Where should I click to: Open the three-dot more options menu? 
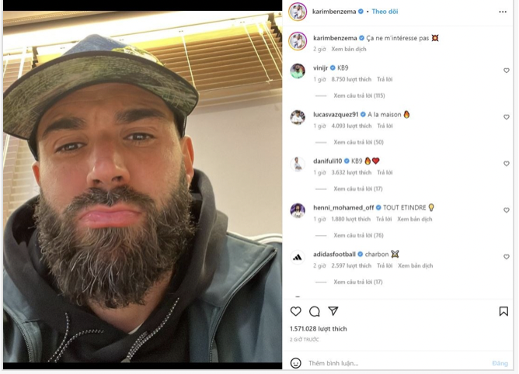pyautogui.click(x=503, y=12)
